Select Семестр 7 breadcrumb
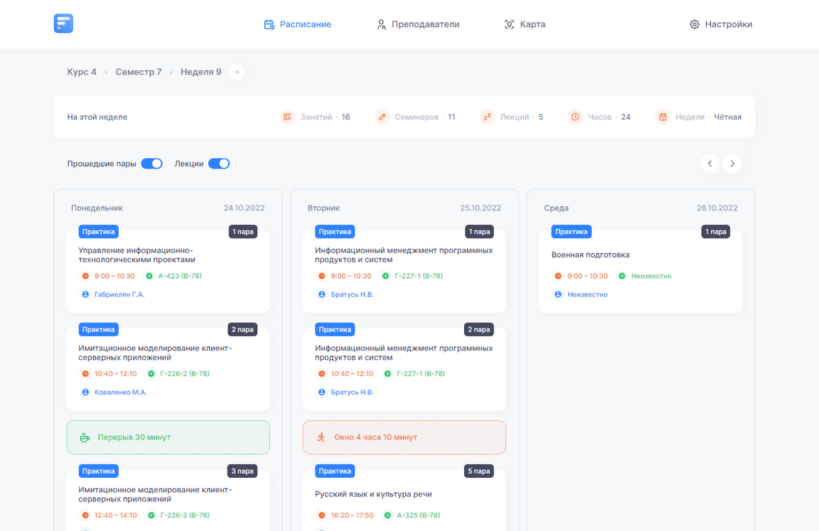819x531 pixels. (139, 72)
